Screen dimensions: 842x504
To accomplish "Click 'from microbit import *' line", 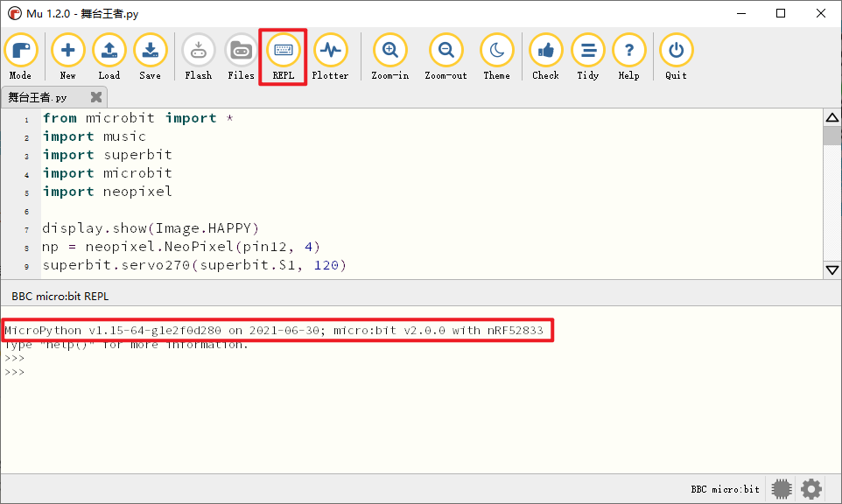I will click(x=138, y=118).
